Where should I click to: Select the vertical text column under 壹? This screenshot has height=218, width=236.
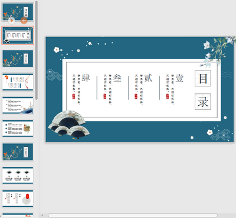click(170, 89)
